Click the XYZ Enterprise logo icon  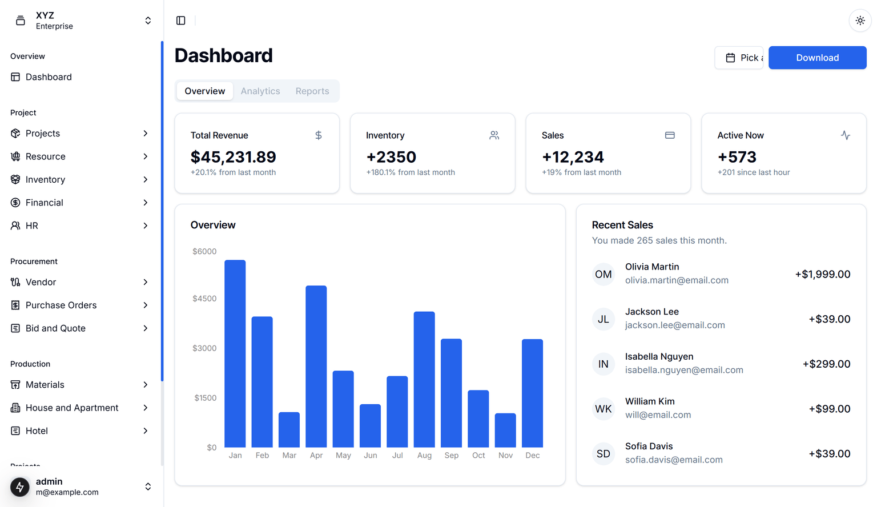(x=21, y=21)
